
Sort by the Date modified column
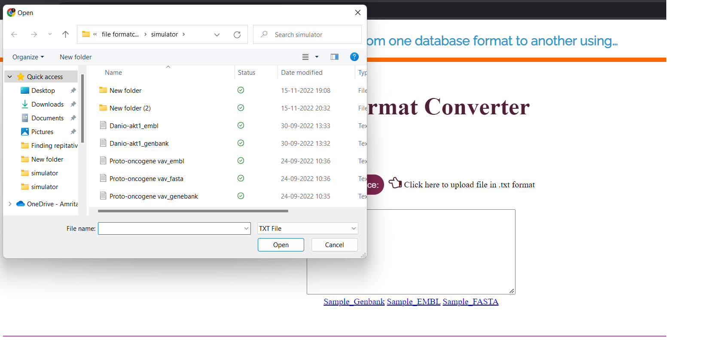click(302, 72)
